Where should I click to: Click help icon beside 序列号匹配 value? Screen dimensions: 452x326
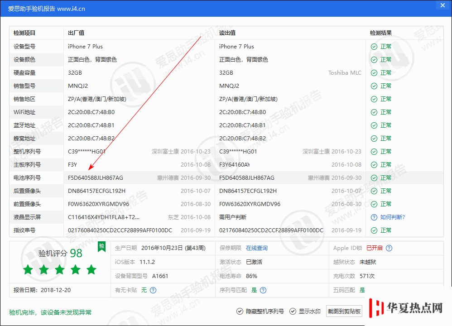pos(263,290)
